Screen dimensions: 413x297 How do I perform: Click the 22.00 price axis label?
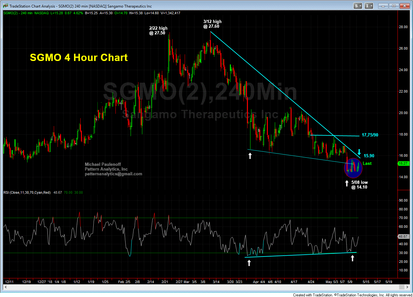click(x=403, y=91)
